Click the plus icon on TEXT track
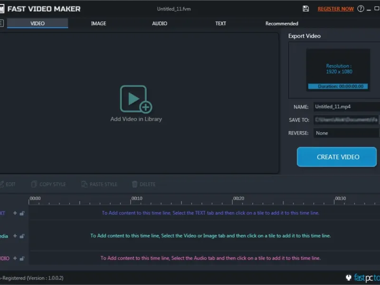 pos(15,213)
